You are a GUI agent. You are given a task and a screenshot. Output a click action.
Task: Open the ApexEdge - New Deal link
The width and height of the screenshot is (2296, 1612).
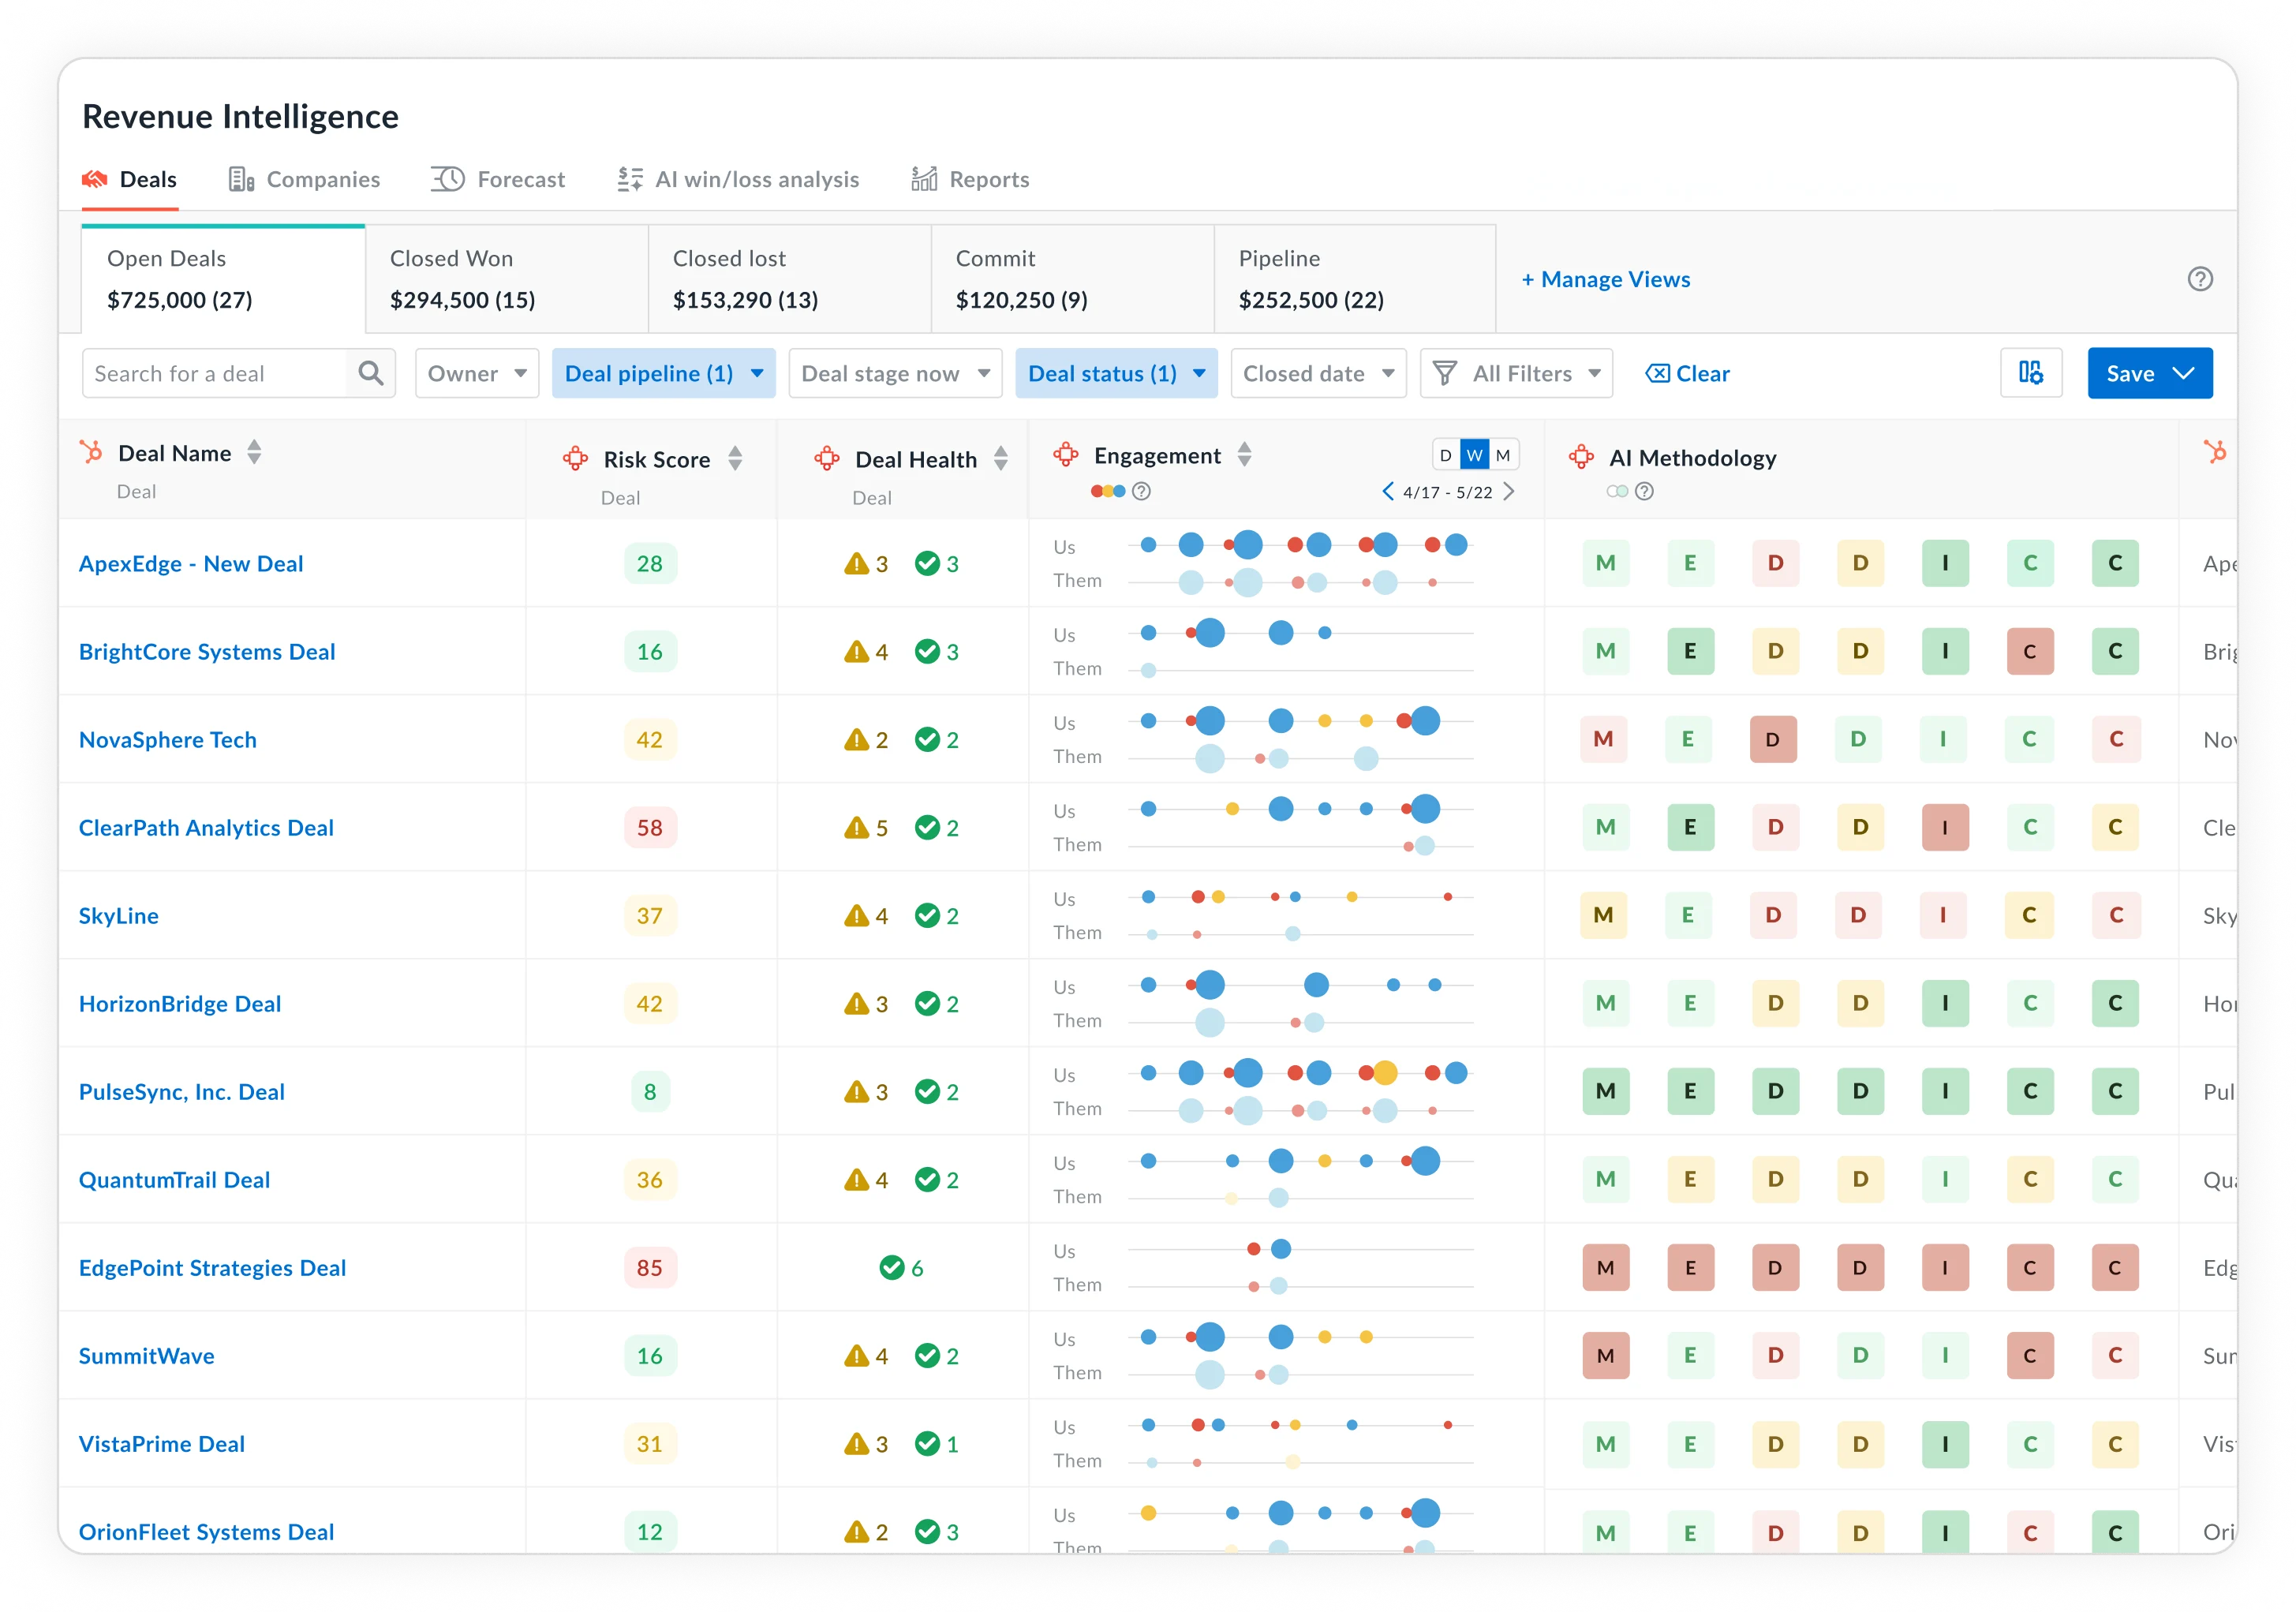[x=191, y=563]
